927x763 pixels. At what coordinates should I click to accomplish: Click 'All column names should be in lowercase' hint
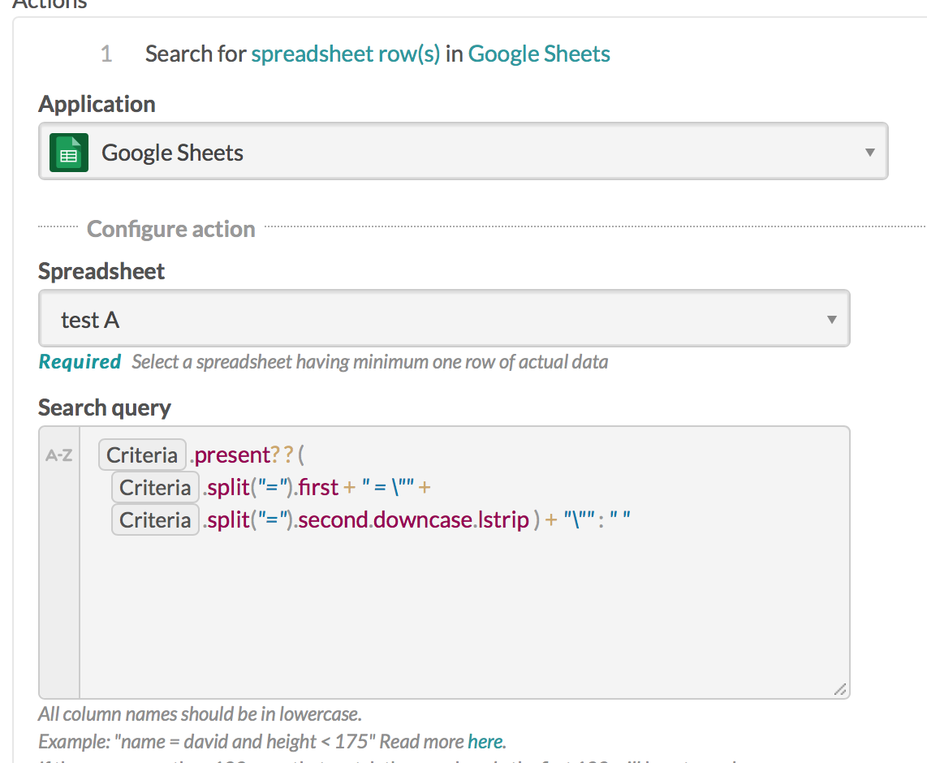200,714
